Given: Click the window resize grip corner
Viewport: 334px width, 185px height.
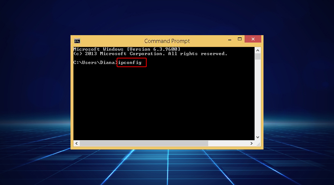Looking at the screenshot, I should pyautogui.click(x=258, y=144).
